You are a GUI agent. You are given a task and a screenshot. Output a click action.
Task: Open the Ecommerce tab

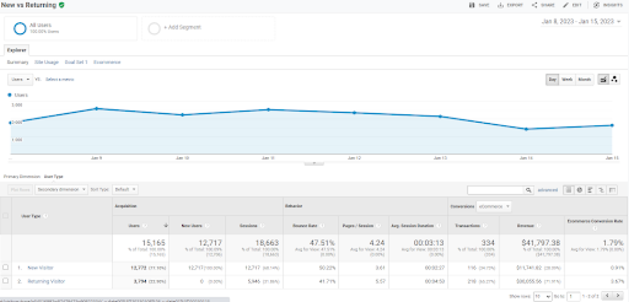(x=107, y=62)
